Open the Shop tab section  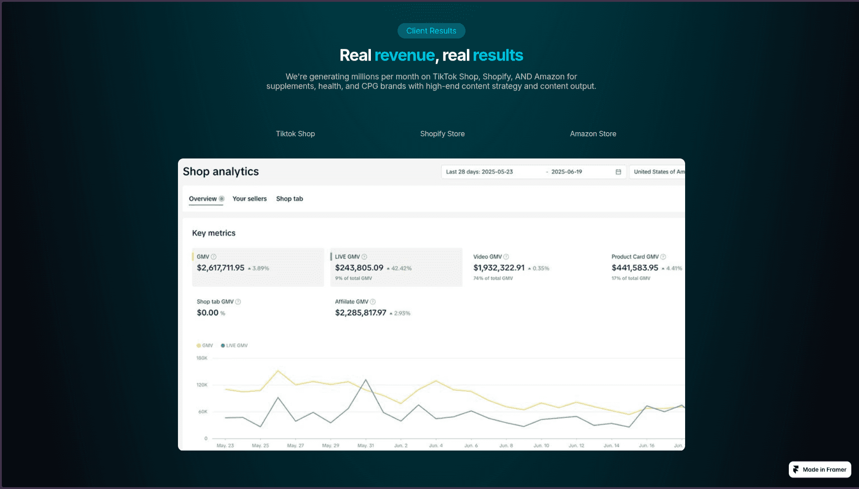(x=289, y=199)
